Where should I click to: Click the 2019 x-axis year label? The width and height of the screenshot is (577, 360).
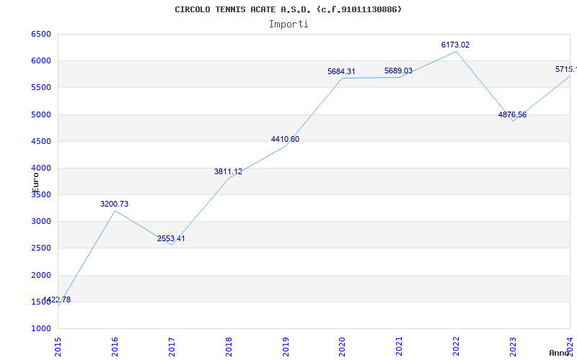click(x=286, y=347)
